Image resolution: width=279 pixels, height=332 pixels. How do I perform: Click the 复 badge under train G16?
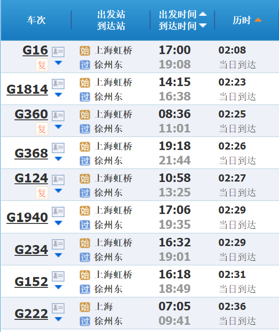(x=42, y=65)
